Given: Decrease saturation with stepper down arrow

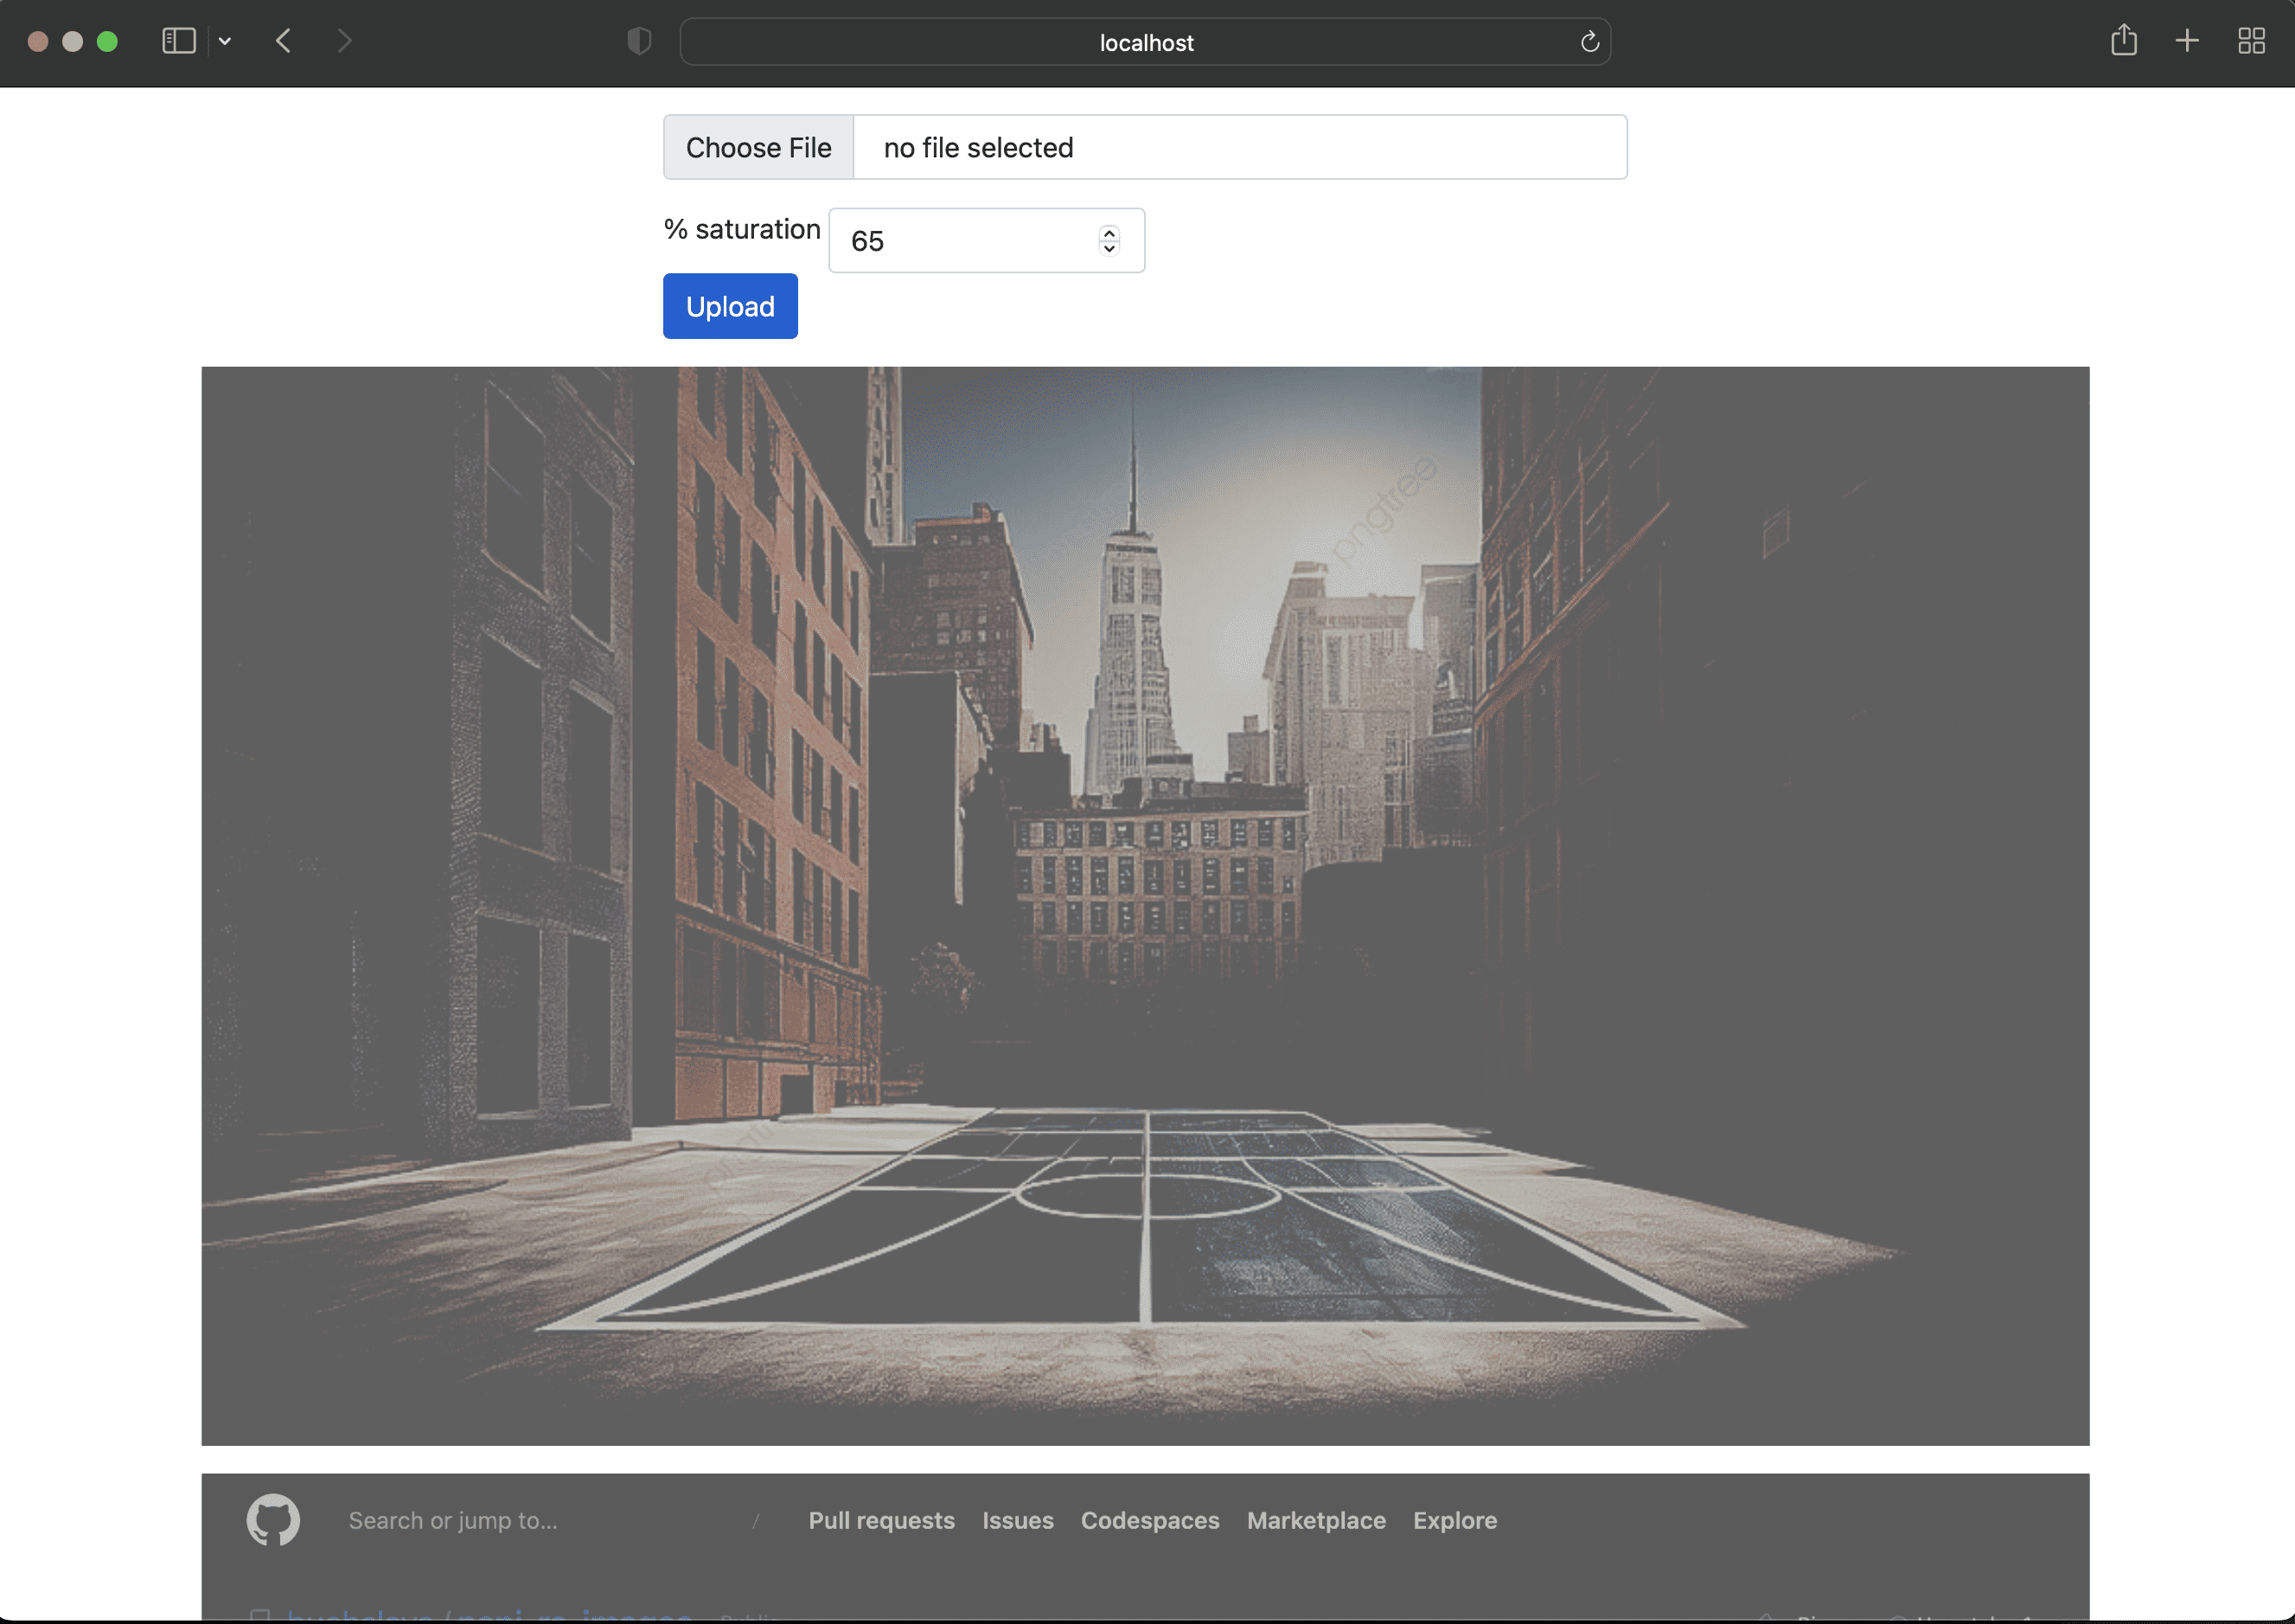Looking at the screenshot, I should pyautogui.click(x=1109, y=248).
